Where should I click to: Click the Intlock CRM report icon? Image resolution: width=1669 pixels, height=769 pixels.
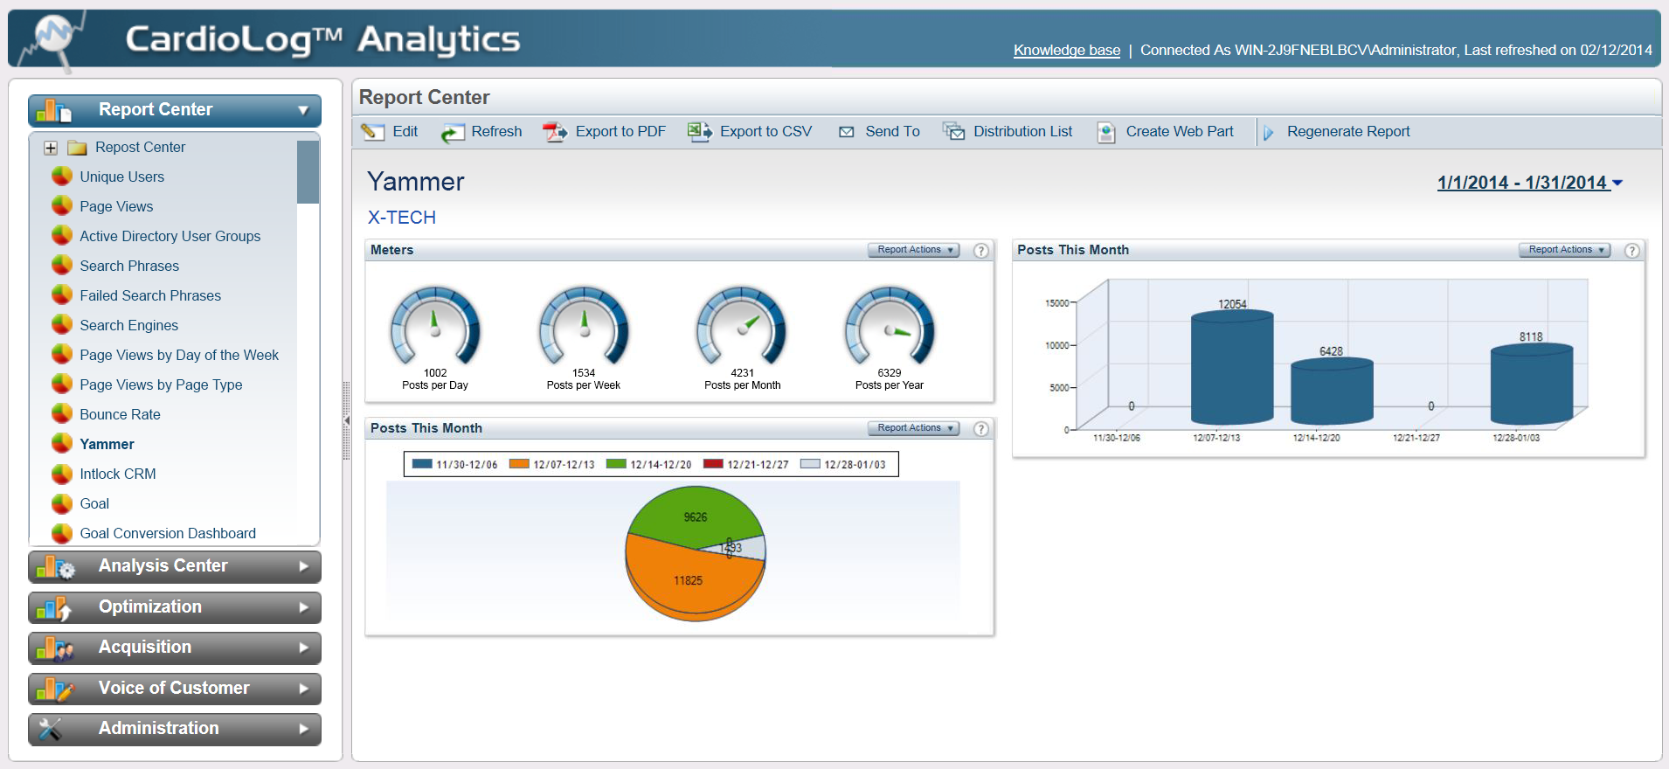tap(62, 474)
